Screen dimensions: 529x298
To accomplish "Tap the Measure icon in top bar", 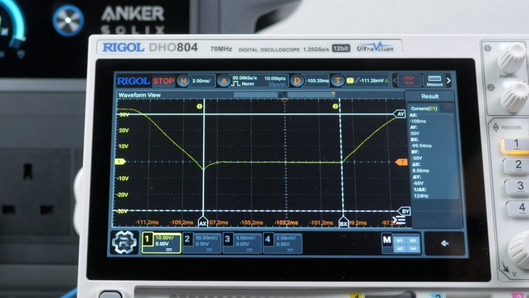I will point(434,81).
